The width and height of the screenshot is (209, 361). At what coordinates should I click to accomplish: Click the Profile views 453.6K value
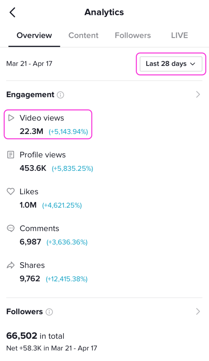click(x=33, y=168)
